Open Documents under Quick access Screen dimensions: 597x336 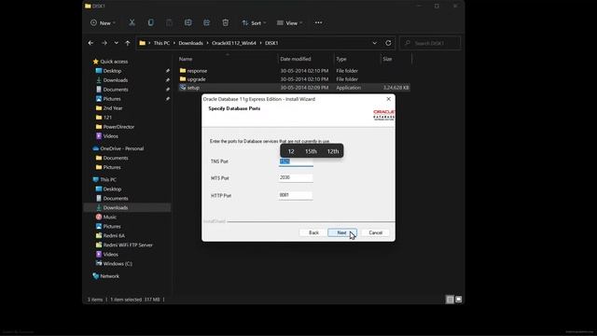(x=116, y=90)
